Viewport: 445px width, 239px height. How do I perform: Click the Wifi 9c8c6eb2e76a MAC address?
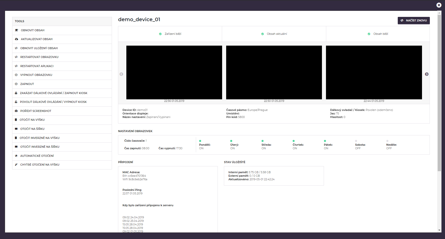(x=135, y=179)
